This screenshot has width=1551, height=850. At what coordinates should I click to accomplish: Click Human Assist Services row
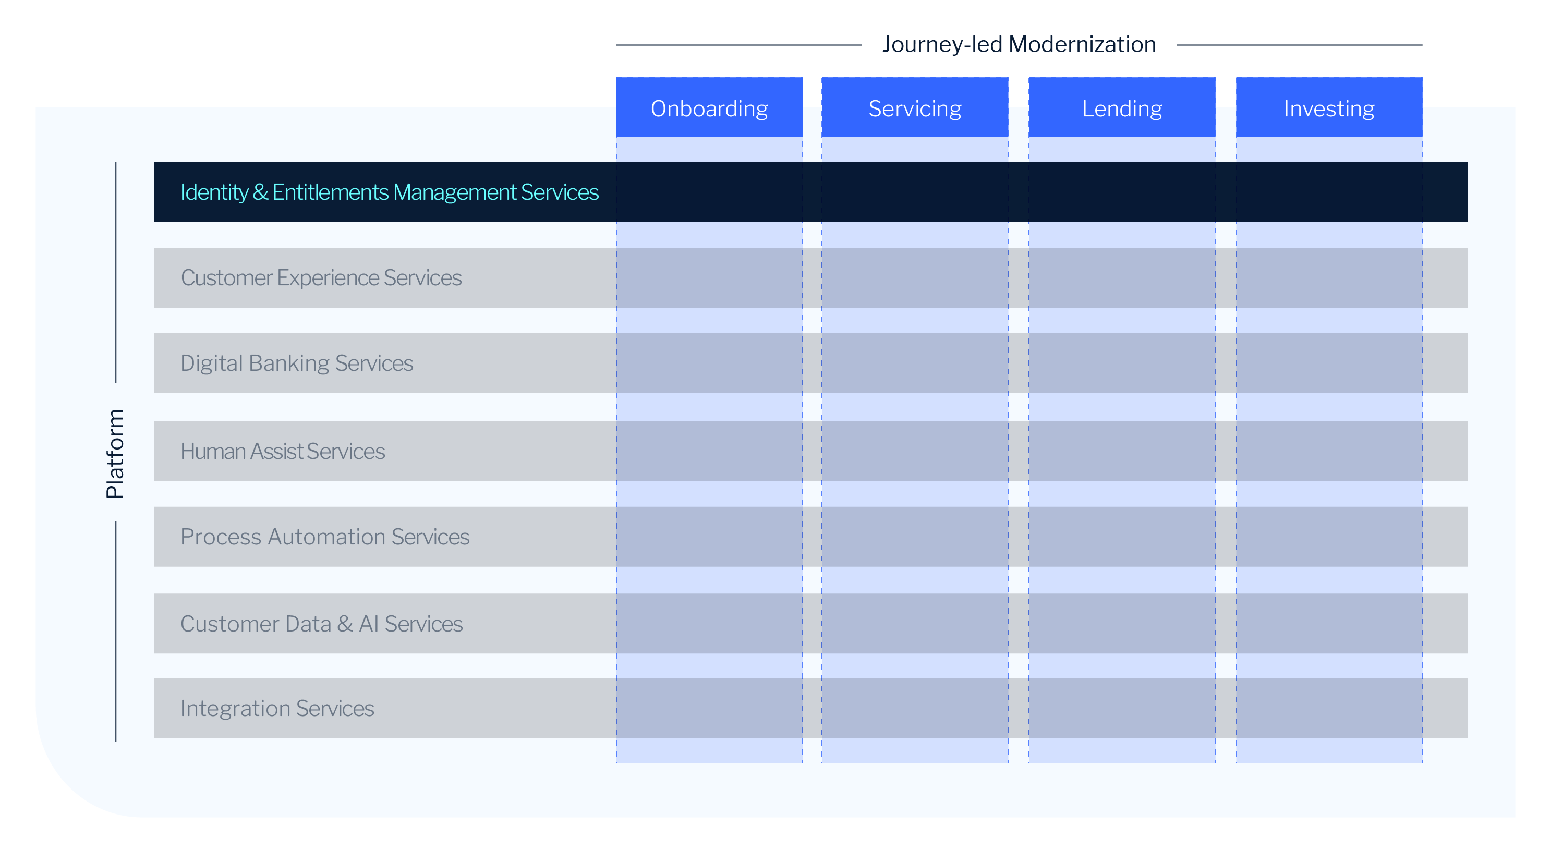[810, 451]
